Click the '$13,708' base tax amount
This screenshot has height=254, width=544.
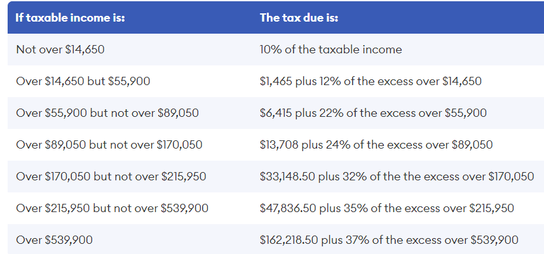pyautogui.click(x=277, y=145)
